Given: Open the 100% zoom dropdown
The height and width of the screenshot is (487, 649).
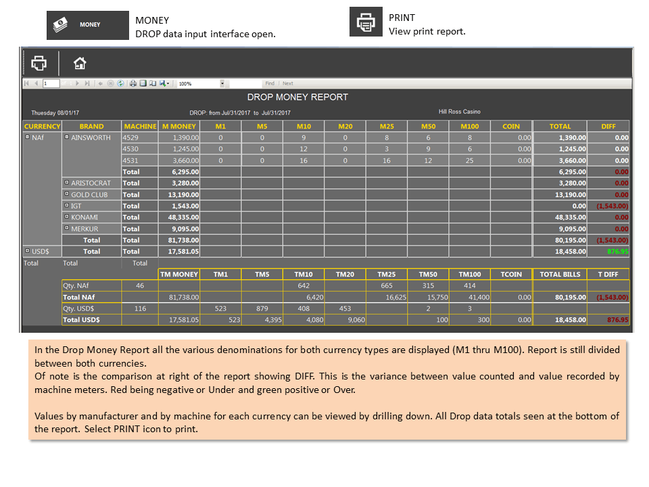Looking at the screenshot, I should [201, 83].
